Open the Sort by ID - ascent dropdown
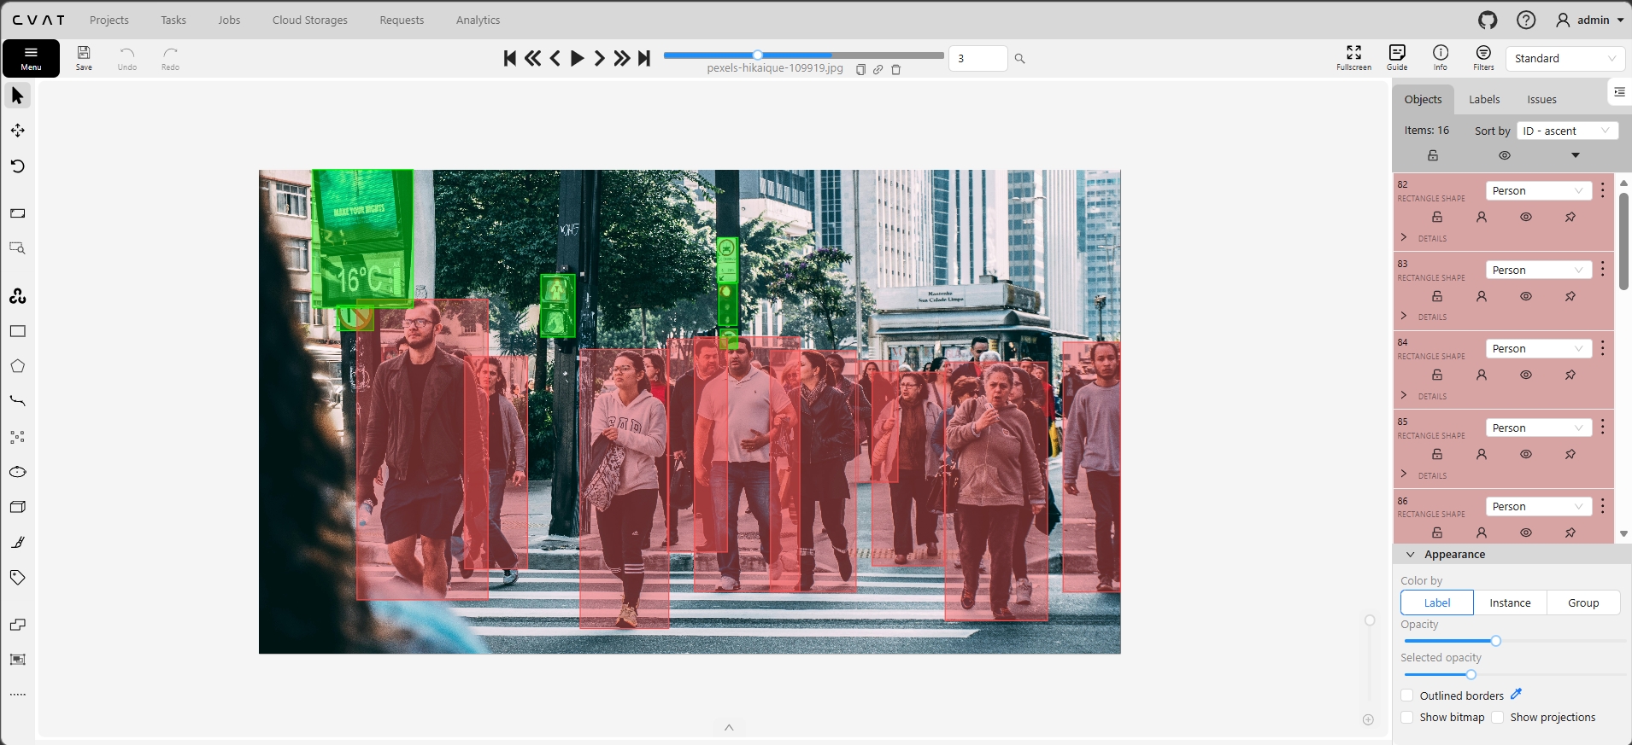1632x745 pixels. 1567,131
